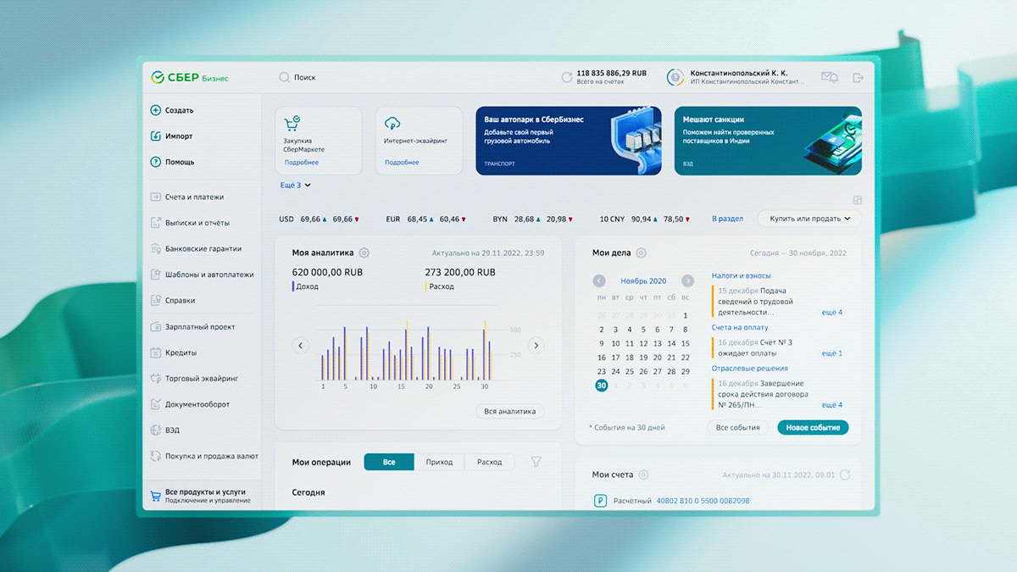Open the Отраслевые решения category link
Screen dimensions: 1017x572
click(750, 369)
